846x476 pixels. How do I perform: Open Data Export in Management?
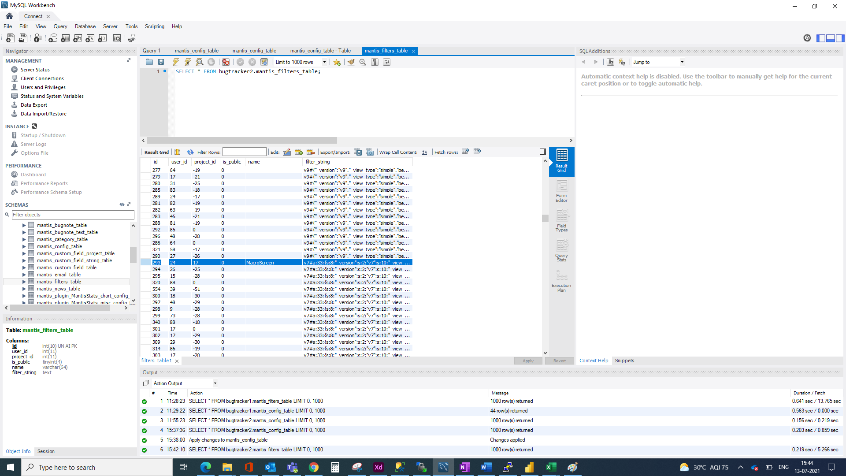click(x=34, y=105)
